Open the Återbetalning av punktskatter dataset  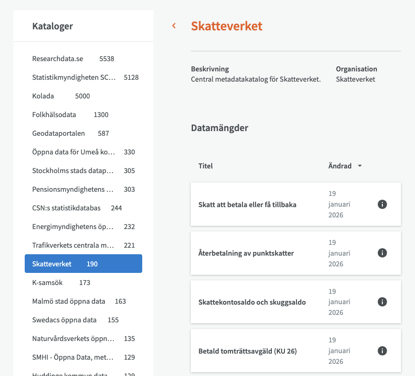click(246, 253)
